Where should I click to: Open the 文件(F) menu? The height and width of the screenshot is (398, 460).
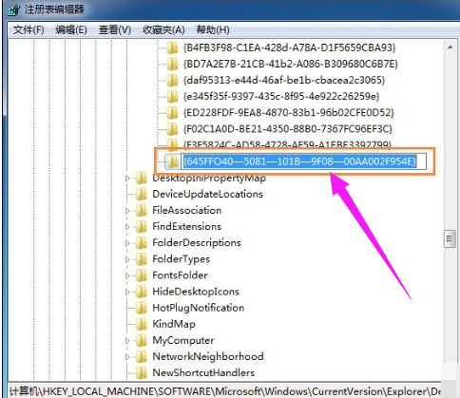click(29, 30)
